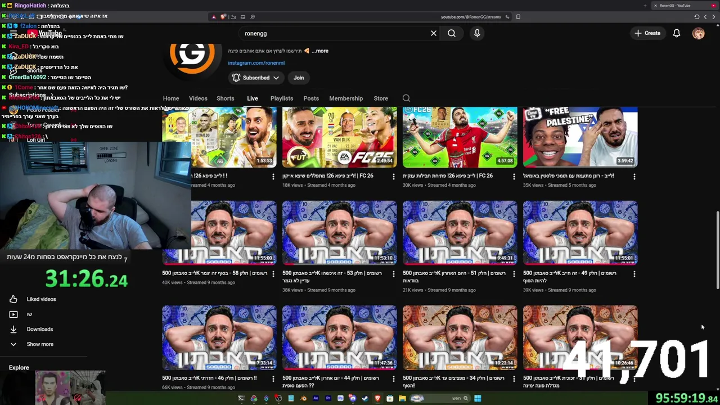Open options for the FC26 4:57:08 video
The width and height of the screenshot is (720, 405).
tap(514, 177)
